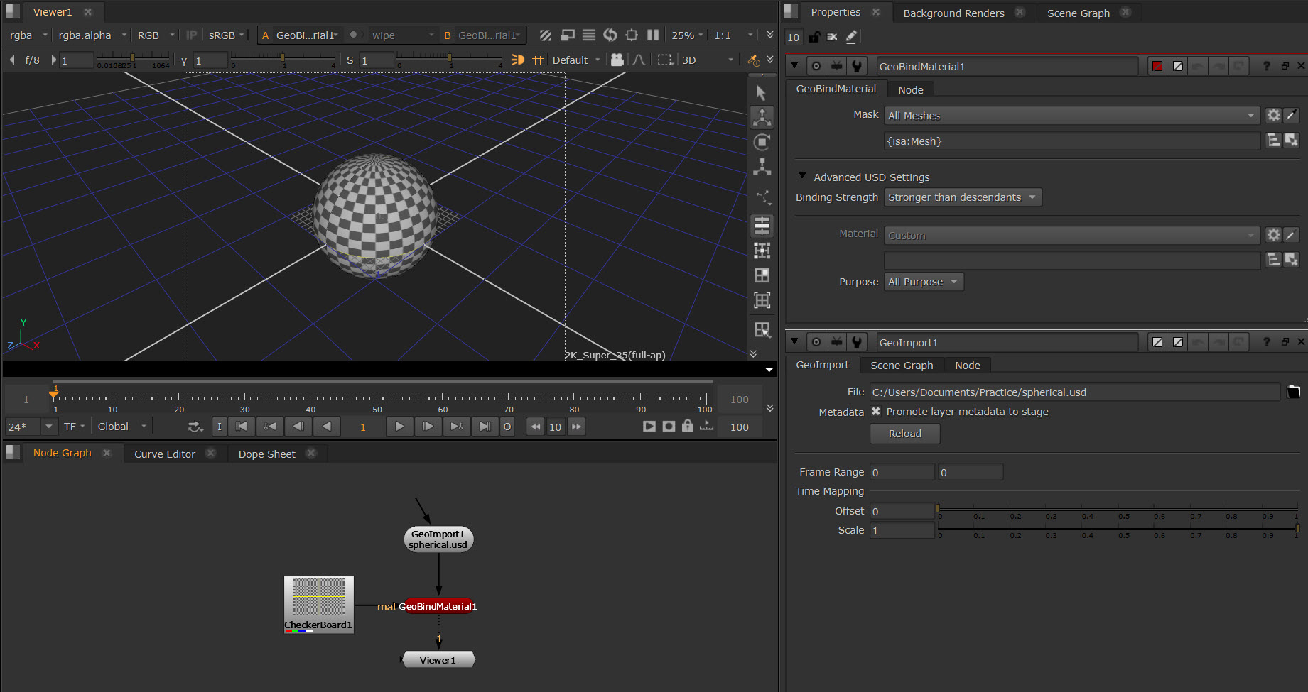The height and width of the screenshot is (692, 1308).
Task: Toggle Promote layer metadata to stage checkbox
Action: tap(876, 412)
